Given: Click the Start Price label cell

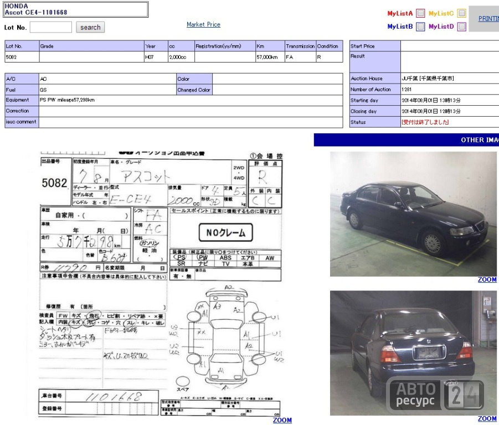Looking at the screenshot, I should [375, 46].
